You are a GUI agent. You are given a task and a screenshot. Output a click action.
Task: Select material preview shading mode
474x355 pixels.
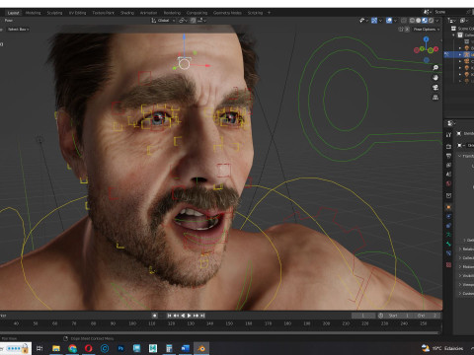(425, 21)
